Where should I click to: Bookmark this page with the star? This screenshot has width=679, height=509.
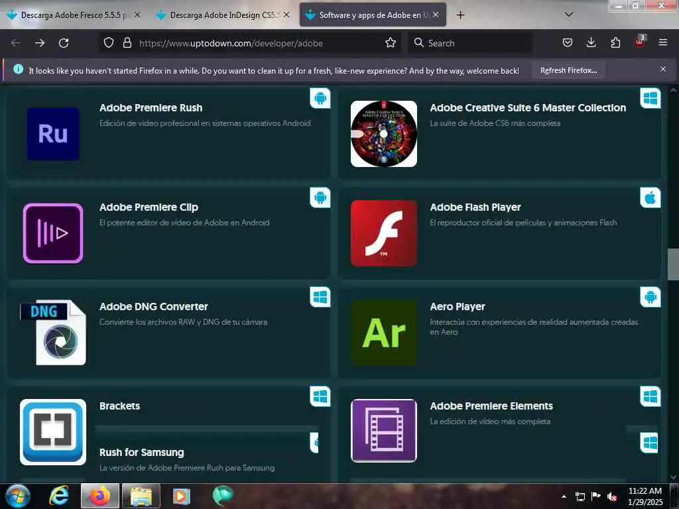pos(390,43)
